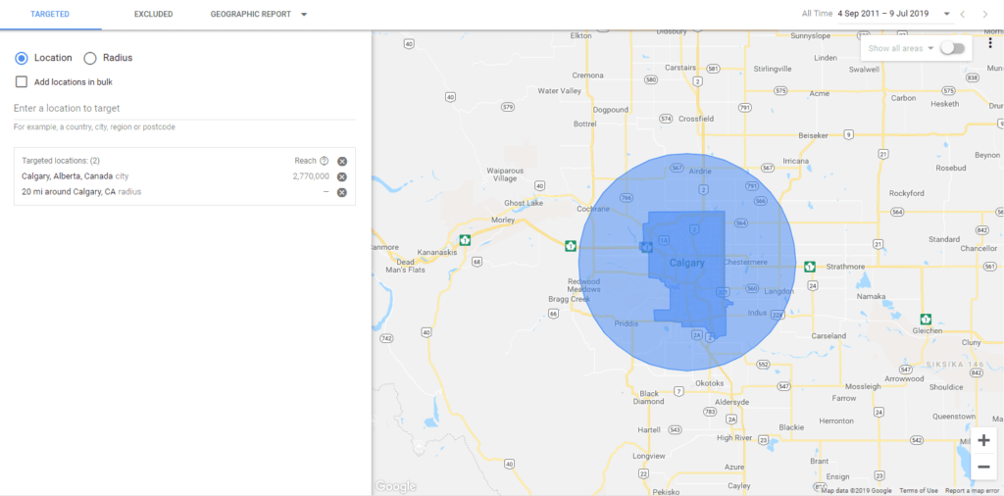This screenshot has height=496, width=1004.
Task: Select the Radius radio button
Action: (x=90, y=58)
